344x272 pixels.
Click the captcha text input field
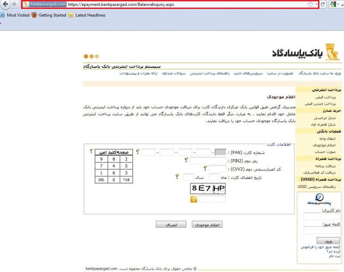212,199
